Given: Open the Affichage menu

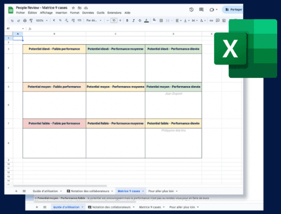Looking at the screenshot, I should [46, 13].
